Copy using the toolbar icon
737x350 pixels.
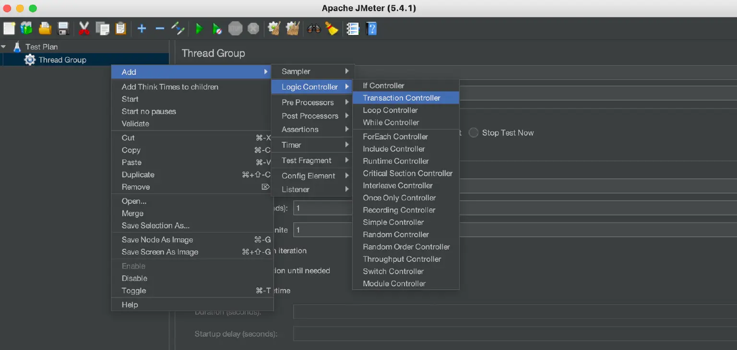point(102,28)
